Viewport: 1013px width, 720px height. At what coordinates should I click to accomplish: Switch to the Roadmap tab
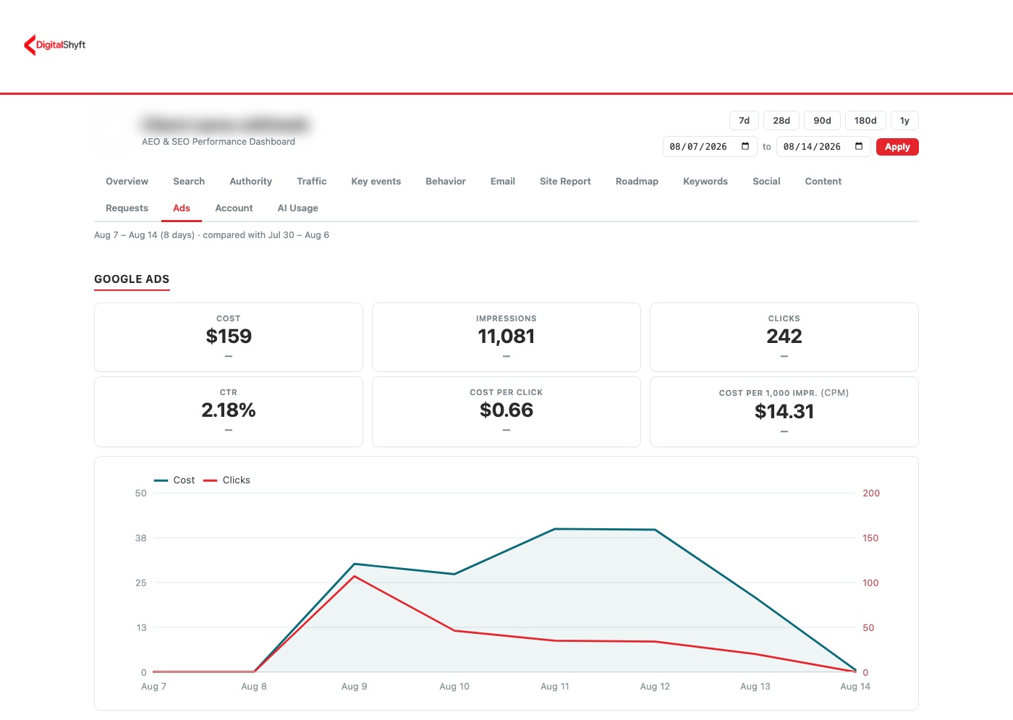(637, 182)
